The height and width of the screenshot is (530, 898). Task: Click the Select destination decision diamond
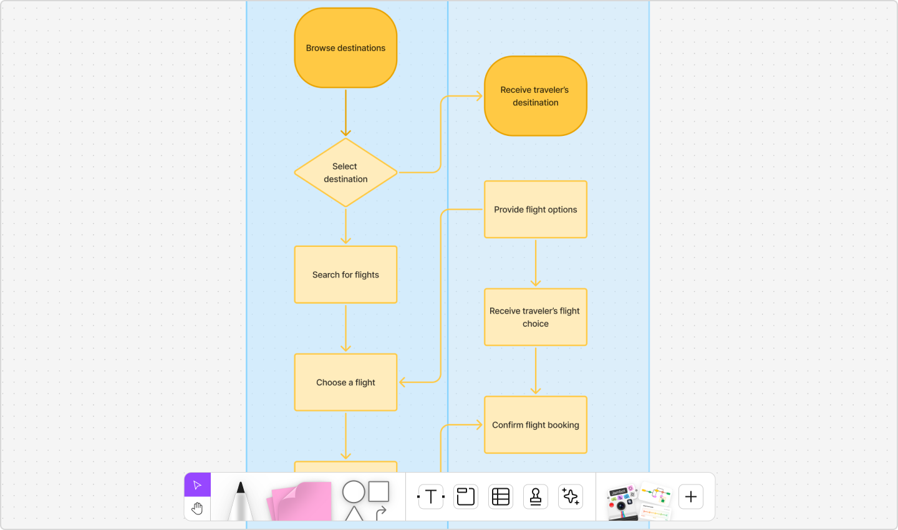(345, 173)
